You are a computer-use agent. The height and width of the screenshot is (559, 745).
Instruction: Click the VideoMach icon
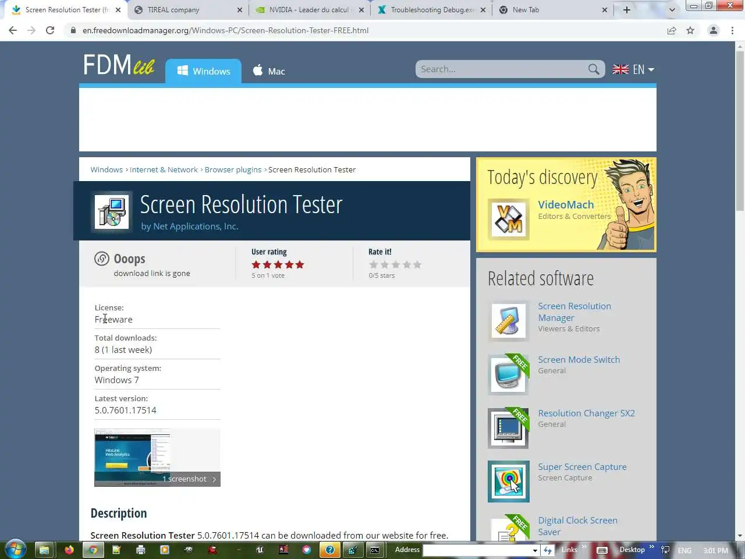(x=508, y=219)
